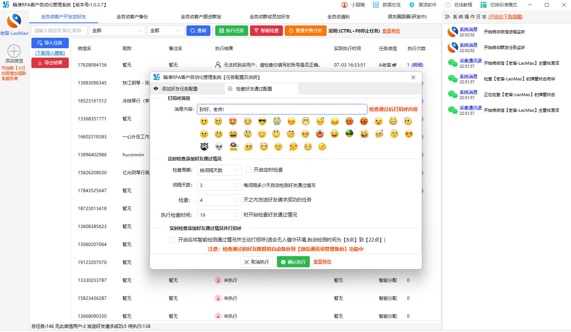Open the 全自动群成员加好友 tab

[270, 17]
